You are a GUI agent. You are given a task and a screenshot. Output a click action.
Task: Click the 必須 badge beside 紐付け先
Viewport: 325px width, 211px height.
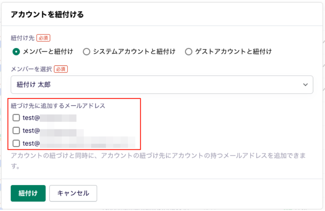pos(43,38)
